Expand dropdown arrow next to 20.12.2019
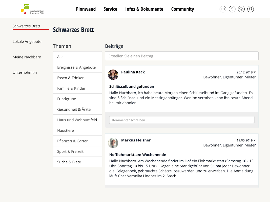 (255, 72)
